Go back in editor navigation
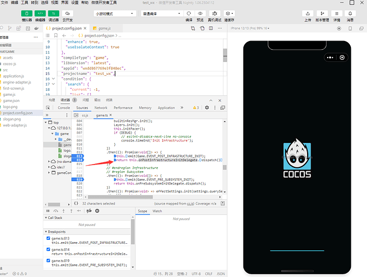This screenshot has height=277, width=367. (64, 35)
